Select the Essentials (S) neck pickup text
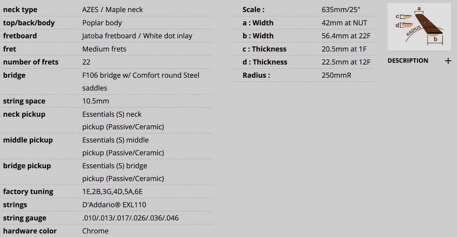The height and width of the screenshot is (237, 457). [x=123, y=121]
